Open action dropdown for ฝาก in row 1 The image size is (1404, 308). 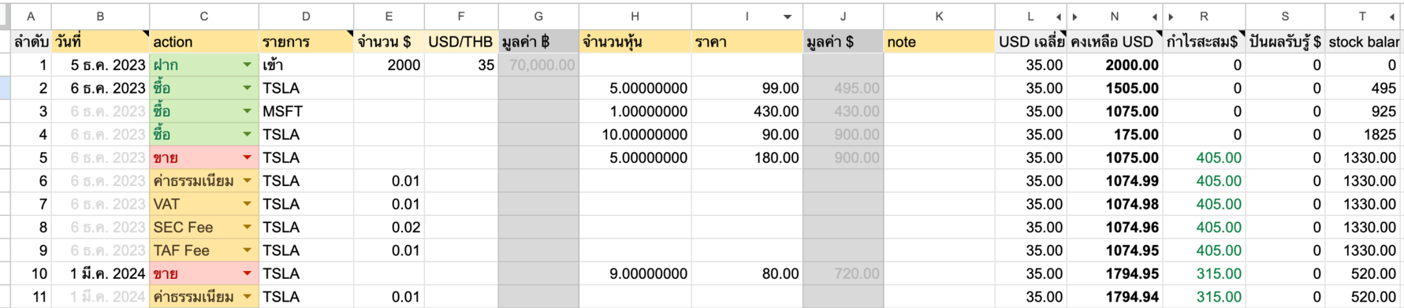pyautogui.click(x=247, y=65)
